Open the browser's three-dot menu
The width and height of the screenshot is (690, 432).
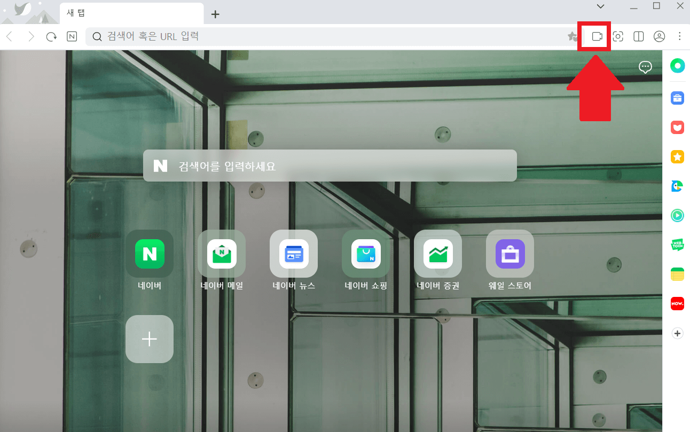click(x=680, y=36)
